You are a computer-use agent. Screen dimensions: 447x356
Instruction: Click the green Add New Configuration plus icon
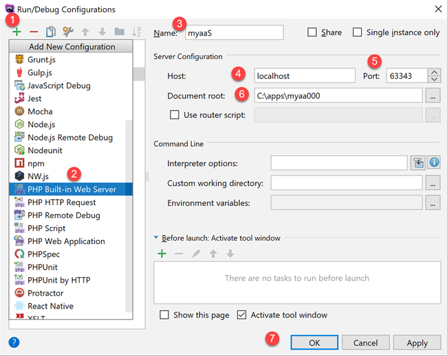[x=17, y=32]
